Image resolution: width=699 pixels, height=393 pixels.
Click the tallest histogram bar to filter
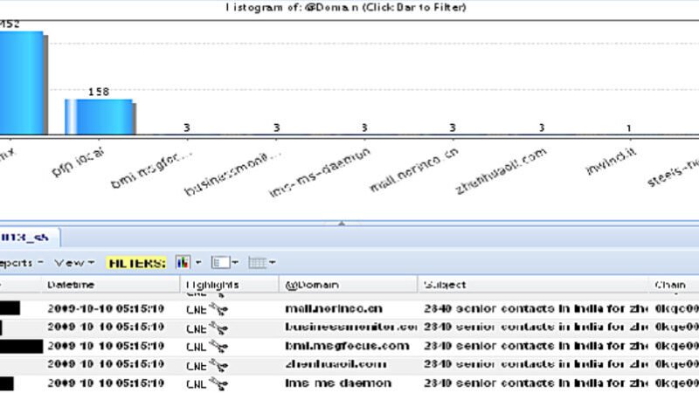[x=21, y=83]
